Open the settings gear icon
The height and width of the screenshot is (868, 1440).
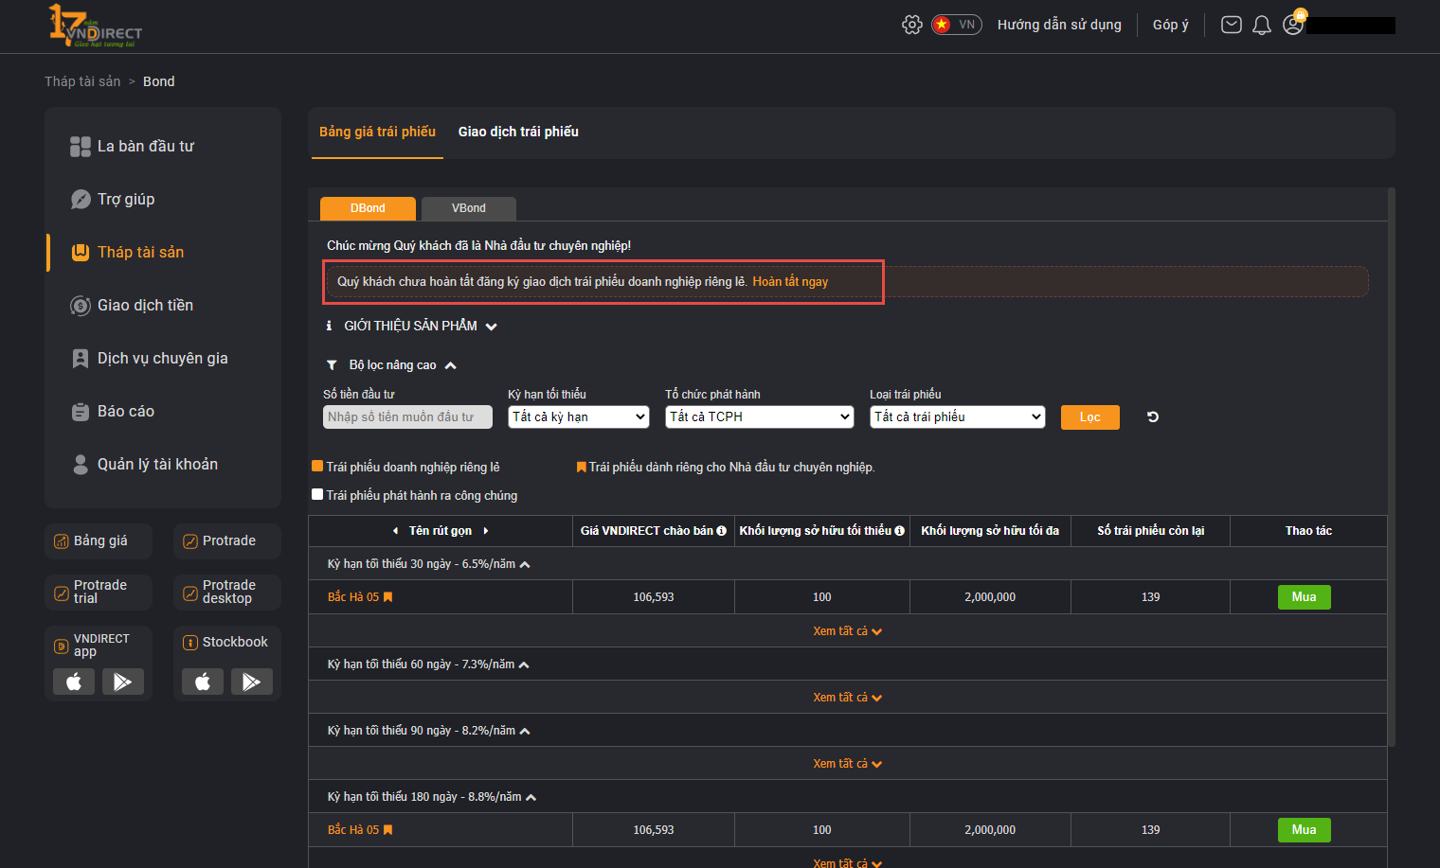(x=911, y=25)
